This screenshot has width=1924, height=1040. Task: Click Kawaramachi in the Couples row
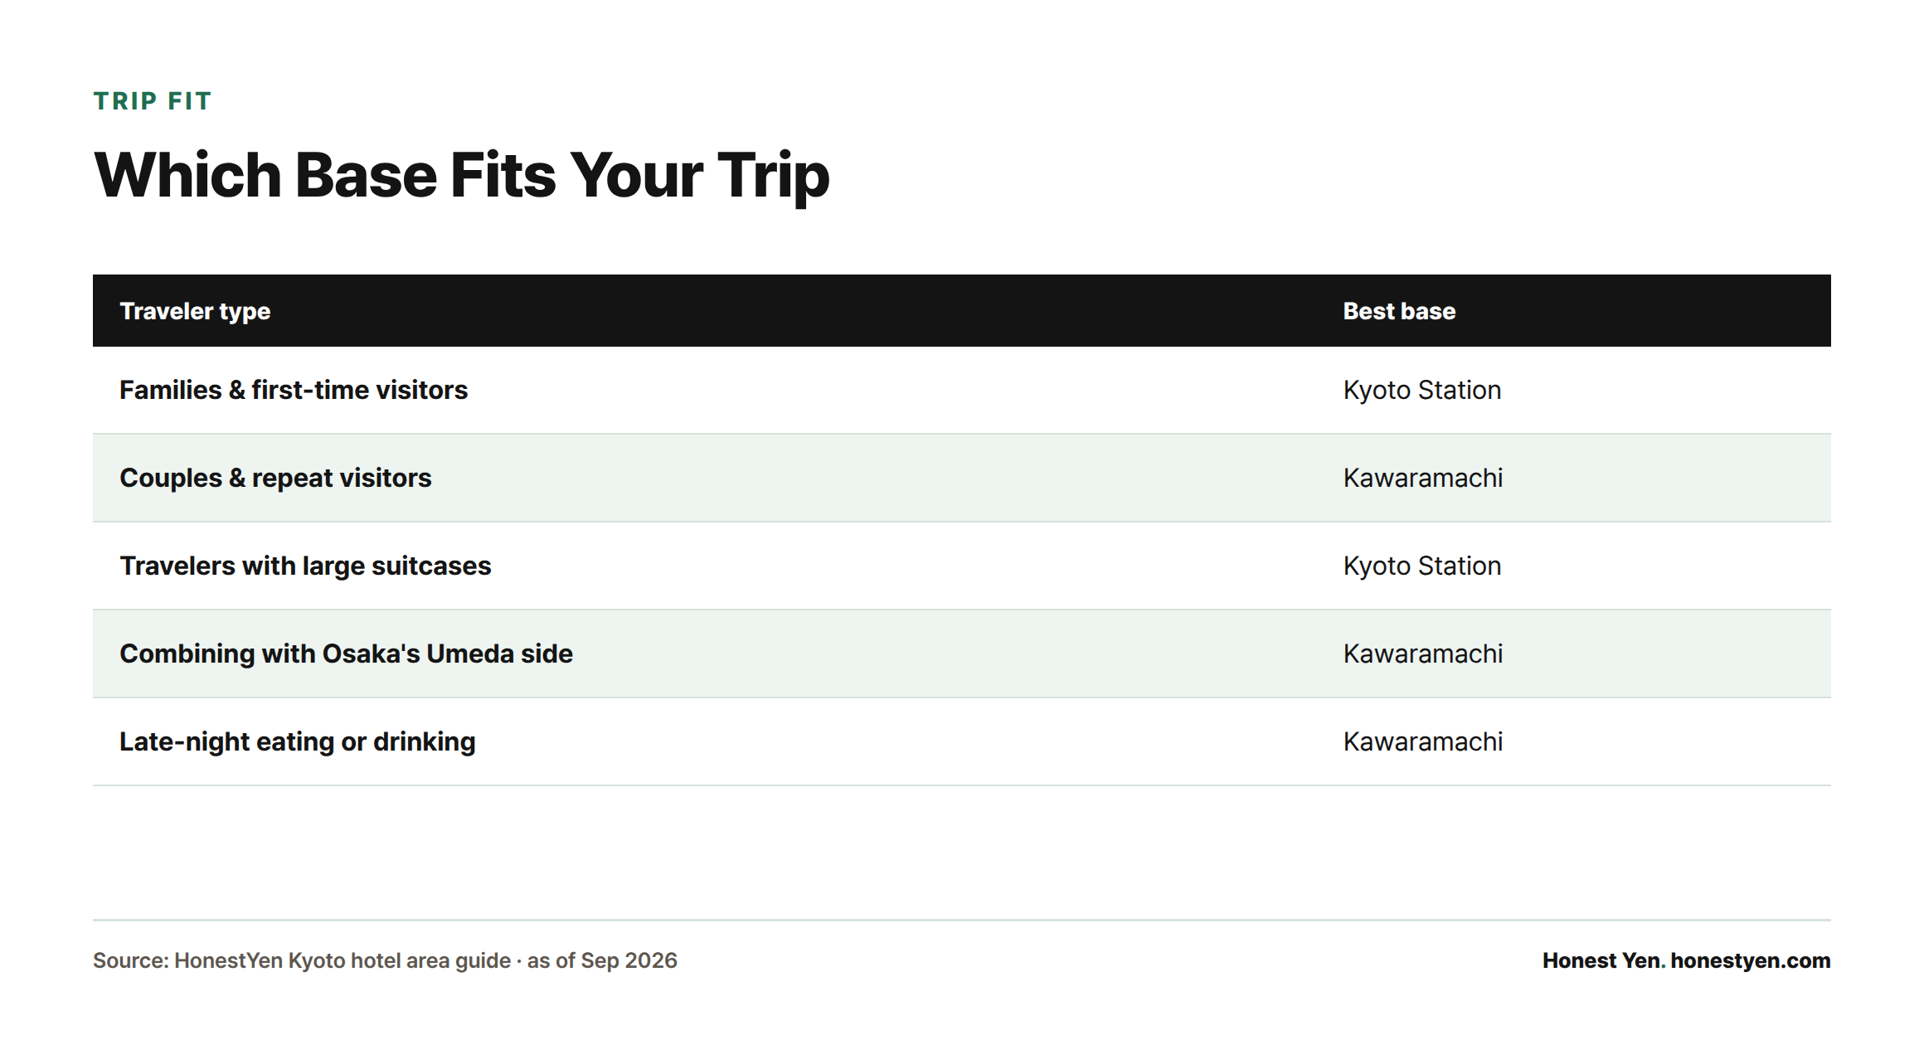[1423, 478]
